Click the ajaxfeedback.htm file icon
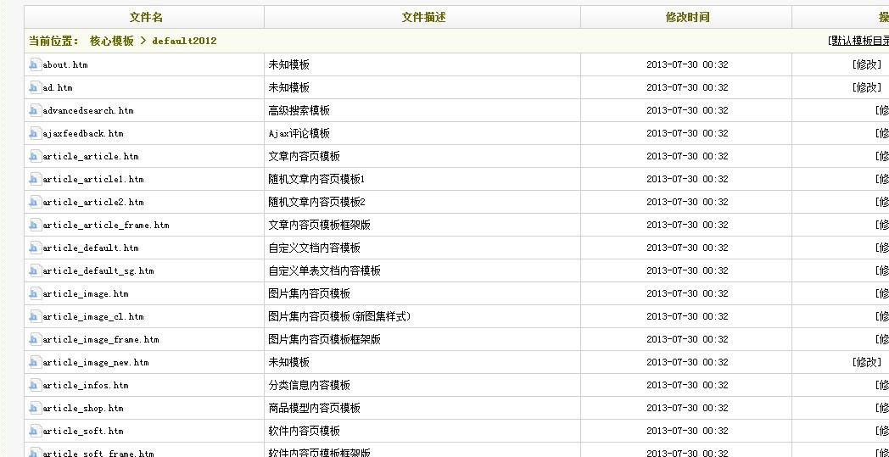The height and width of the screenshot is (457, 889). coord(35,133)
